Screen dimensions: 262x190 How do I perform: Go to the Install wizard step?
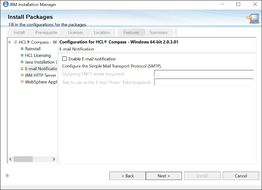[19, 32]
